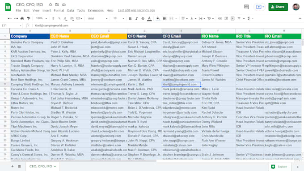Open cell borders options

[165, 18]
